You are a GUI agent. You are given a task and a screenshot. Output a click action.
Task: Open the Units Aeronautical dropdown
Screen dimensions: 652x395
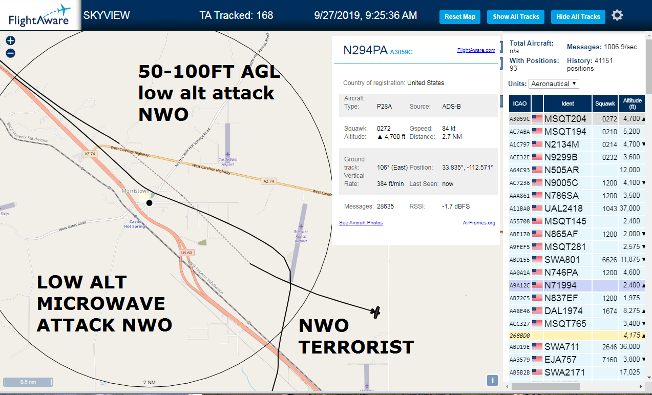[554, 84]
